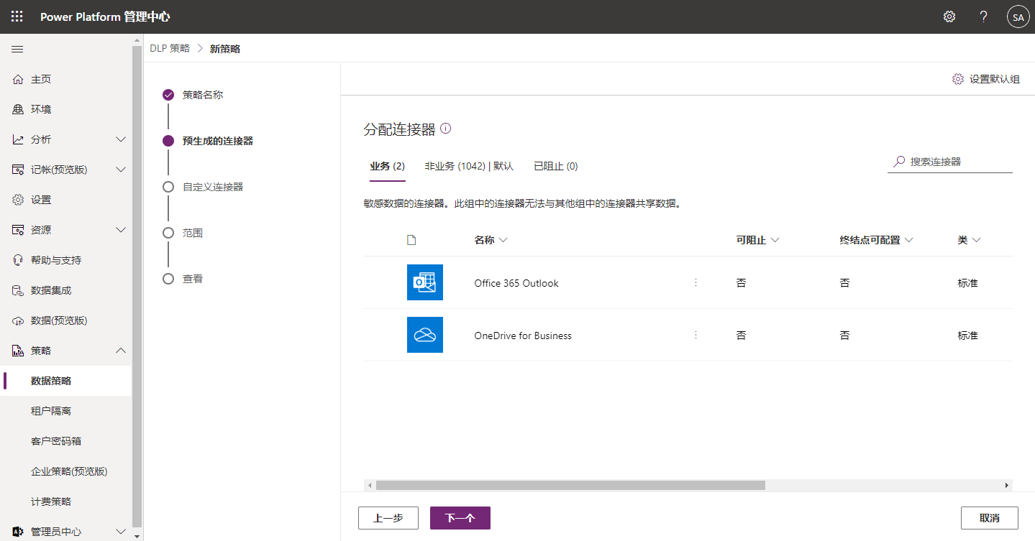Screen dimensions: 1035x541
Task: Click the 上一步 back button
Action: click(x=388, y=518)
